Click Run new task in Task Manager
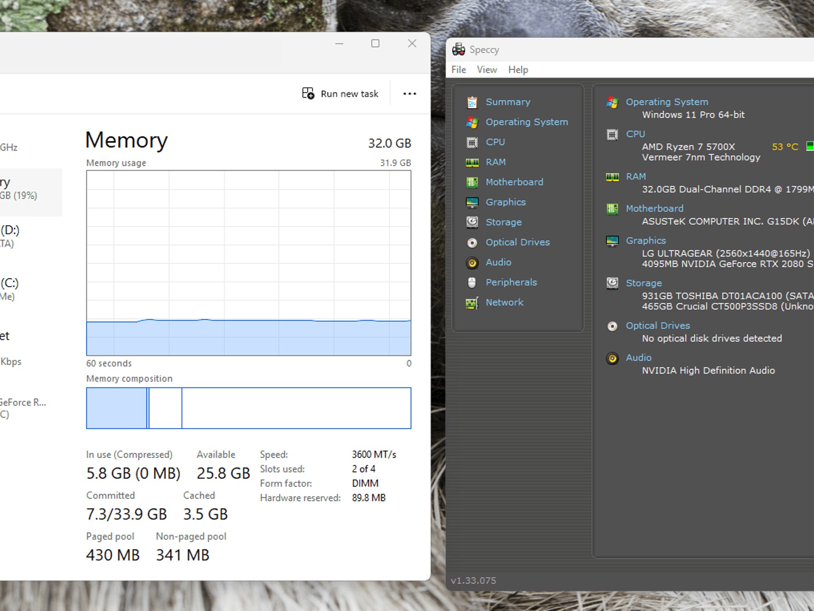814x611 pixels. click(340, 93)
